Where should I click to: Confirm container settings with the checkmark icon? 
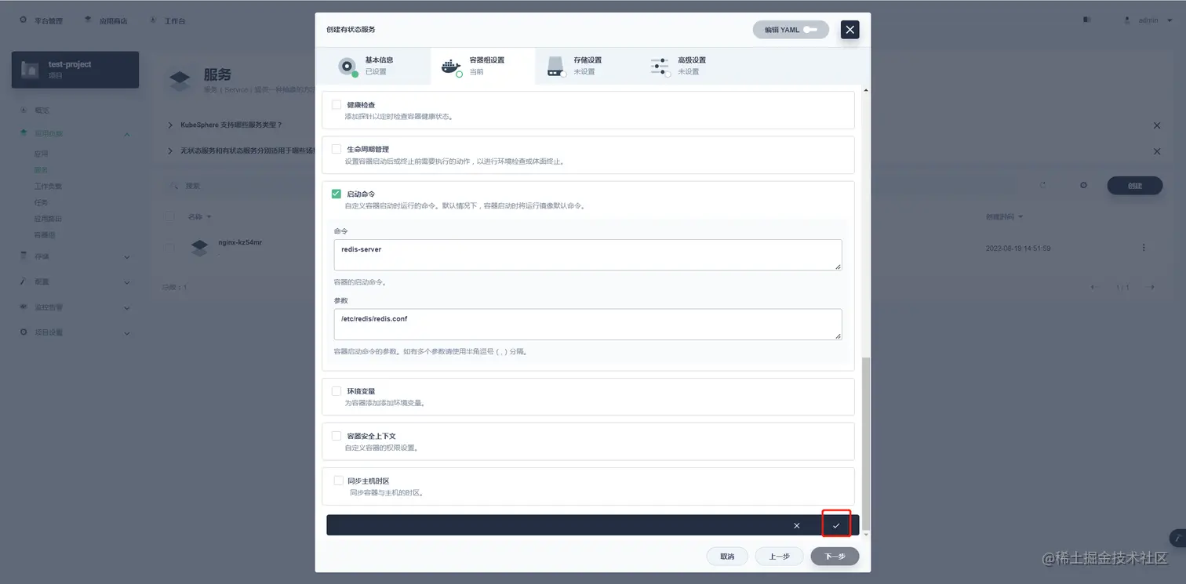pyautogui.click(x=836, y=525)
